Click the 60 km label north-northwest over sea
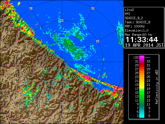 (31, 8)
